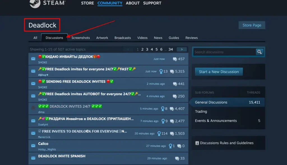This screenshot has width=287, height=165.
Task: Click the reply bubble icon next to 441
Action: click(175, 84)
